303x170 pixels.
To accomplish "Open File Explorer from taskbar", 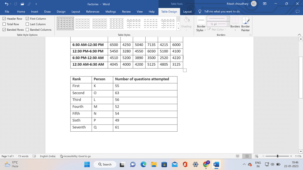I will click(x=154, y=164).
